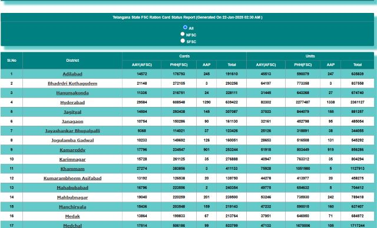Click the Units group header
Image resolution: width=377 pixels, height=228 pixels.
[310, 56]
